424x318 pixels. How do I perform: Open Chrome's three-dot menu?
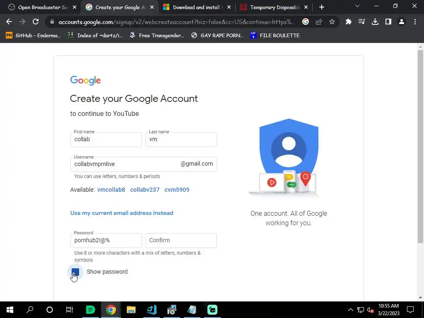pos(415,22)
